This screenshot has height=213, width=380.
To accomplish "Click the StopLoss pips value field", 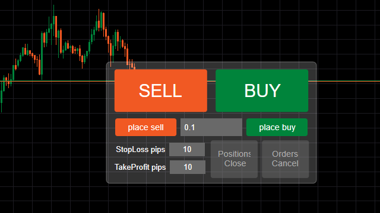I will [187, 149].
